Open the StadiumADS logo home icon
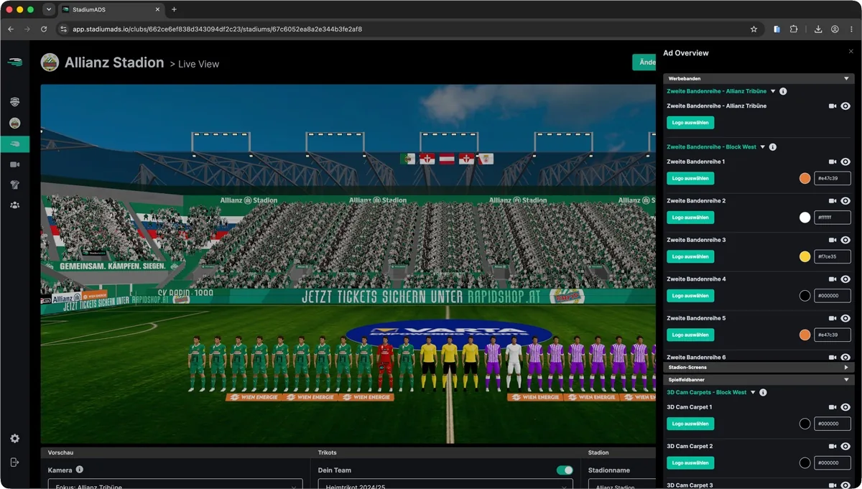862x489 pixels. [x=14, y=62]
